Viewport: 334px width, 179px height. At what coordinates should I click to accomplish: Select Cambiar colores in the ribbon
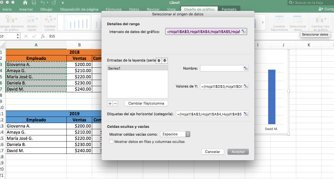point(49,23)
